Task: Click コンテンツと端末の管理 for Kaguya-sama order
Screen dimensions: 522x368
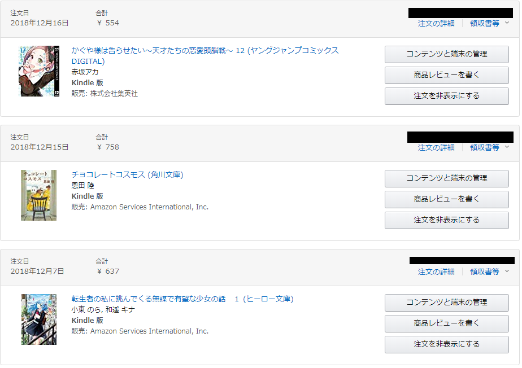Action: click(x=446, y=54)
